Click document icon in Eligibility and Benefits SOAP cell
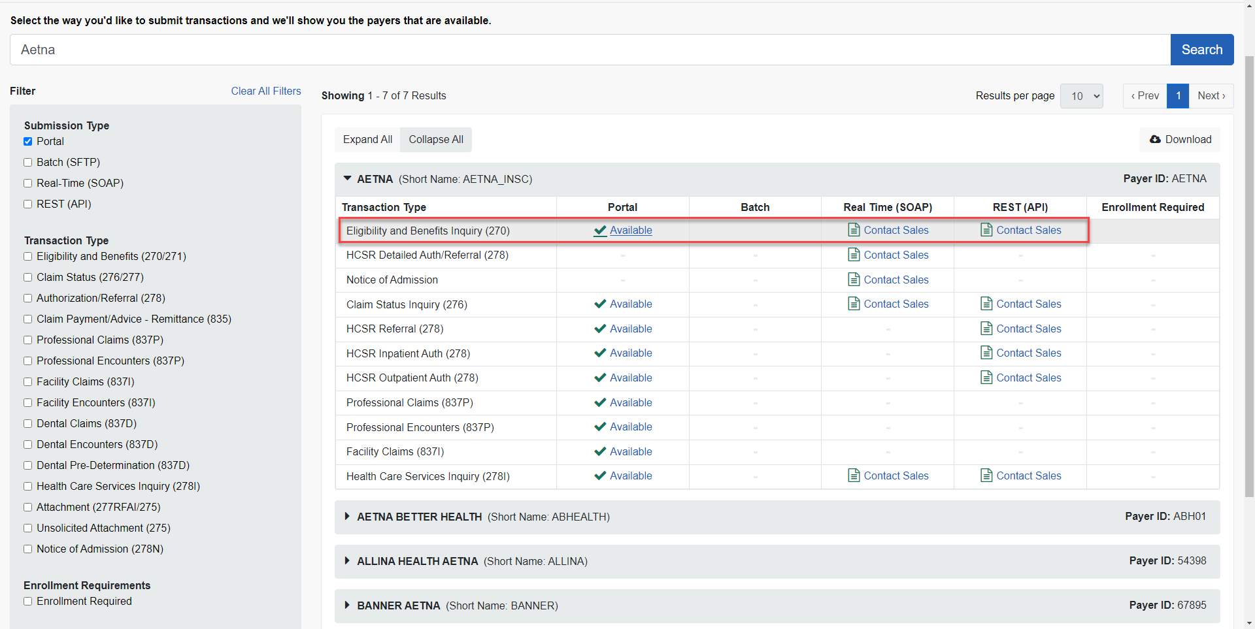The height and width of the screenshot is (629, 1255). (854, 230)
